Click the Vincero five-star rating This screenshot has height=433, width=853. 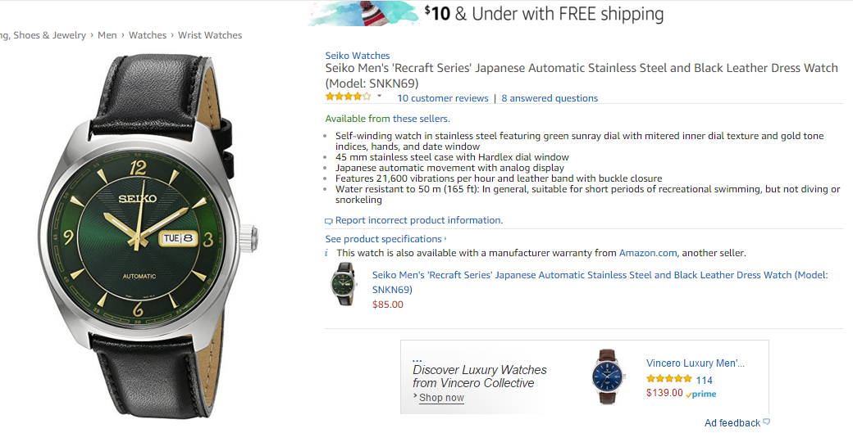pyautogui.click(x=668, y=379)
